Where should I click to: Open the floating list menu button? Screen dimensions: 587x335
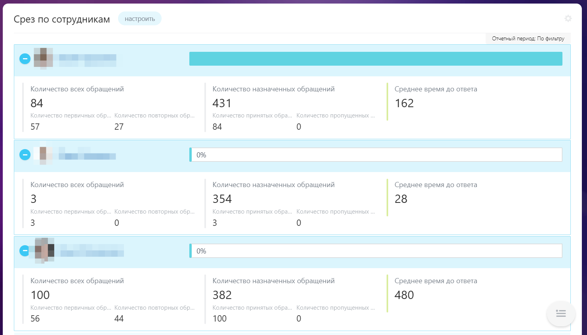click(560, 314)
